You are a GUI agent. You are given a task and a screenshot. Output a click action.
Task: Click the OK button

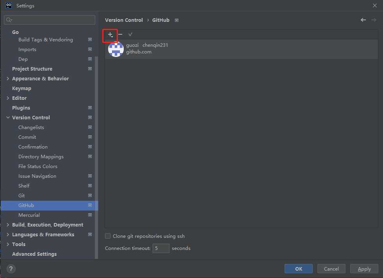tap(299, 269)
